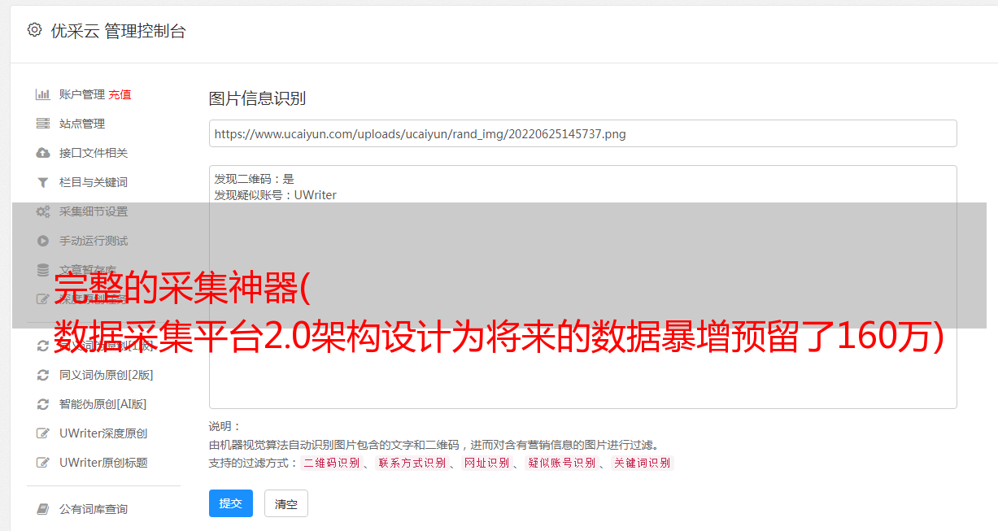Click the book icon for 公有词库查询

tap(43, 509)
